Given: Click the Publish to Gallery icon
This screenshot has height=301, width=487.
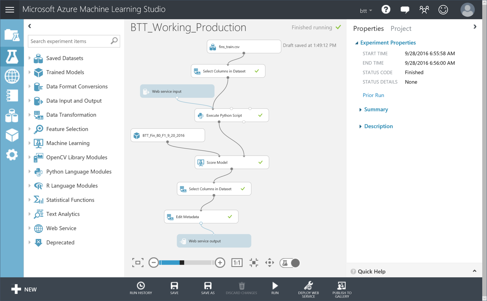Looking at the screenshot, I should coord(342,288).
